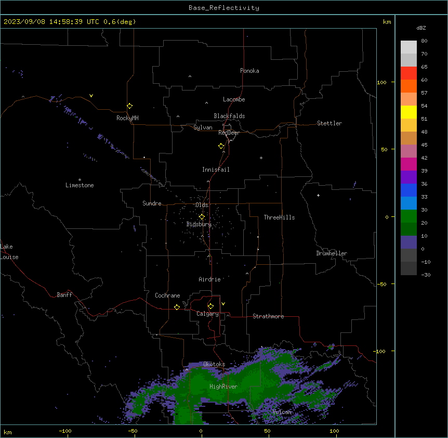Select the yellow diamond marker above Calgary label
Image resolution: width=448 pixels, height=438 pixels.
coord(210,306)
